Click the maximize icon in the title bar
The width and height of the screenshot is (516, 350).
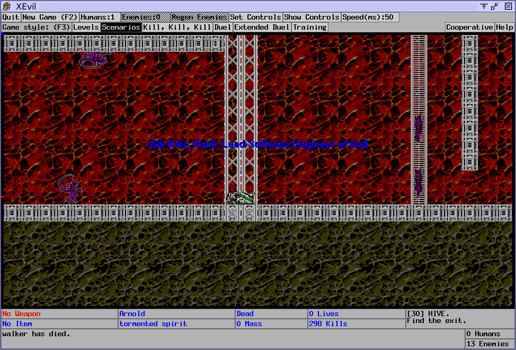point(495,6)
